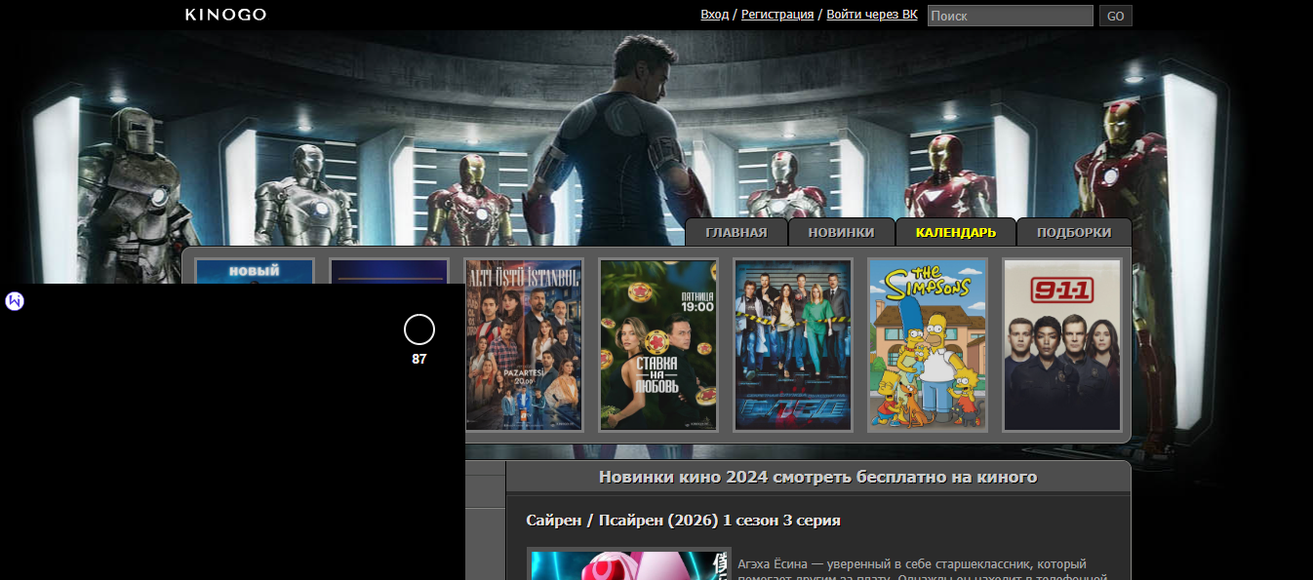Viewport: 1313px width, 580px height.
Task: Open the КАЛЕНДАРЬ tab
Action: coord(956,232)
